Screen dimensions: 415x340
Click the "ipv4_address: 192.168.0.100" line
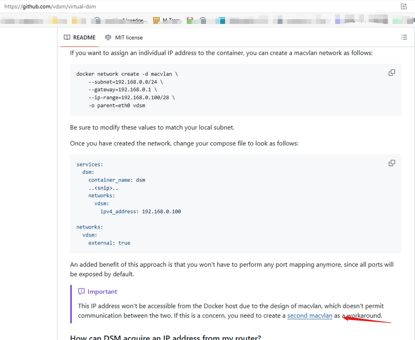pyautogui.click(x=141, y=211)
